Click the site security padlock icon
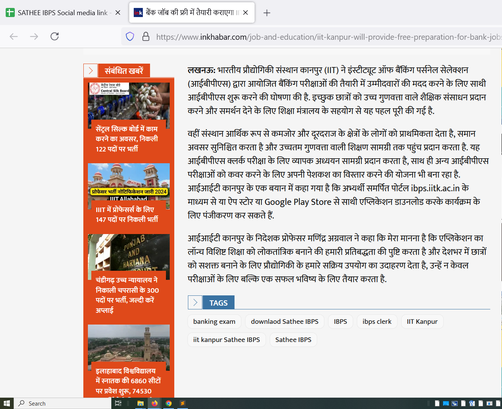The image size is (502, 409). pyautogui.click(x=145, y=37)
